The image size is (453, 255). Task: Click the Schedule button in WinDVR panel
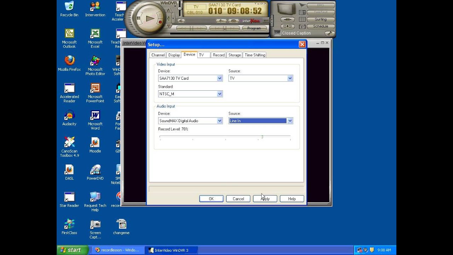(x=321, y=26)
